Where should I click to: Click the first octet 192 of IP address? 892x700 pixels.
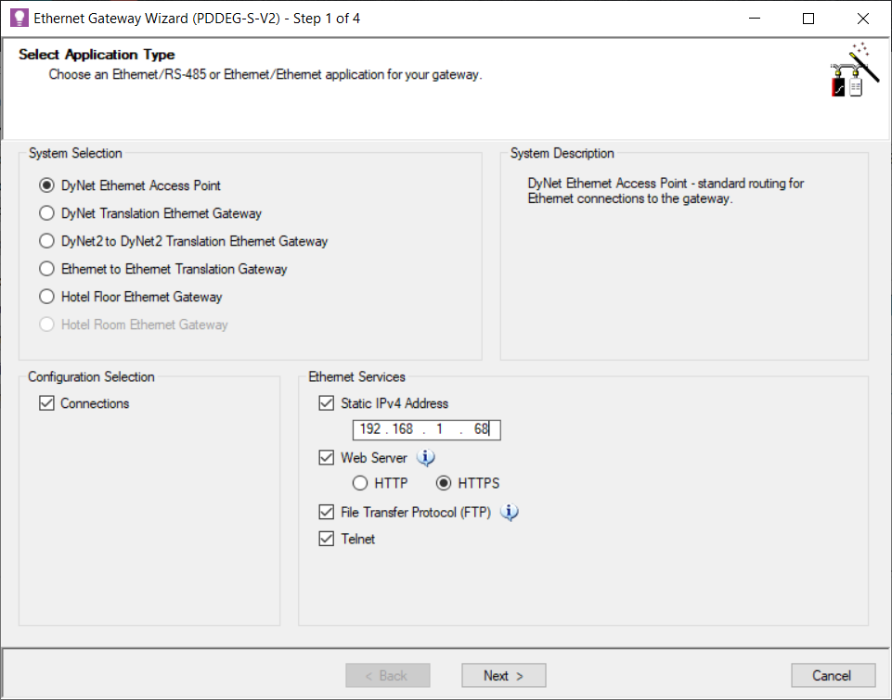pyautogui.click(x=371, y=430)
